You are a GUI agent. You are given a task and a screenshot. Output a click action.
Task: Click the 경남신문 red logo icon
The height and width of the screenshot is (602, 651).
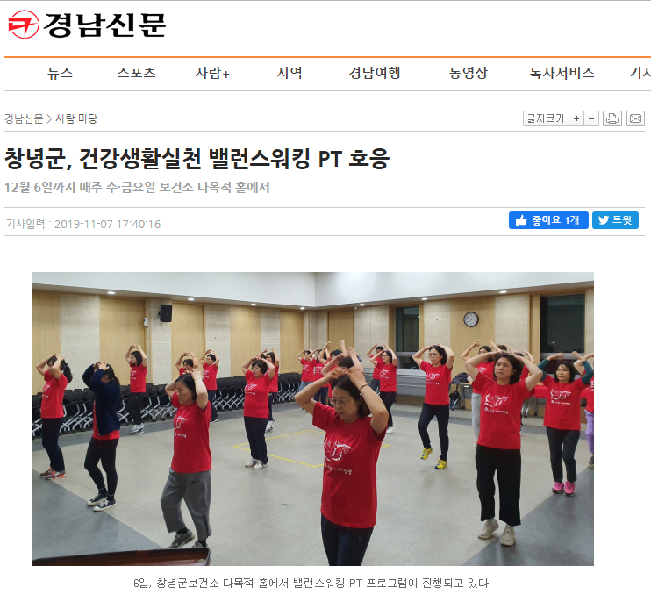click(24, 25)
